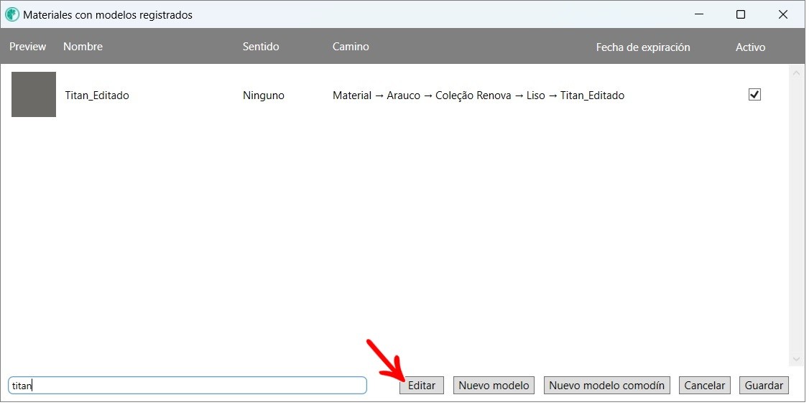Click the Camino column header
Image resolution: width=809 pixels, height=405 pixels.
pyautogui.click(x=351, y=47)
